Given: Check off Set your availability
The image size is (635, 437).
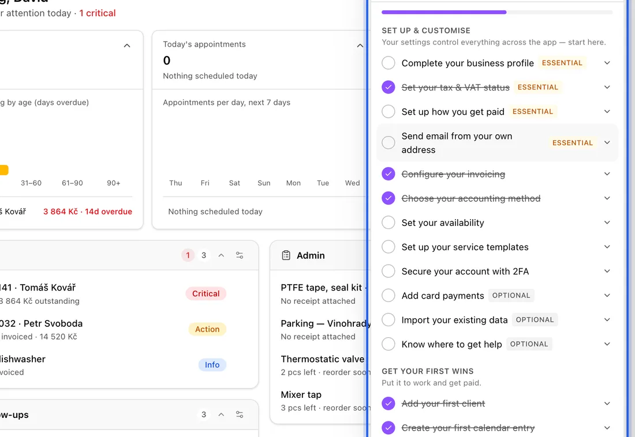Looking at the screenshot, I should [x=389, y=223].
